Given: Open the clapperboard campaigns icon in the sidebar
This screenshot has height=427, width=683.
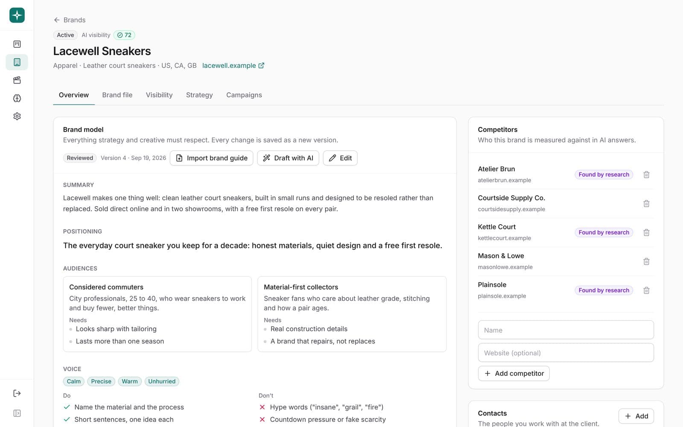Looking at the screenshot, I should [x=17, y=80].
